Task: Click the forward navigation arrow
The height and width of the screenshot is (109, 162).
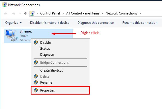Action: pos(13,13)
